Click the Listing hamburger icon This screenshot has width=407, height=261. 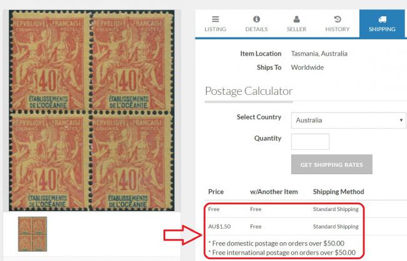(x=215, y=19)
